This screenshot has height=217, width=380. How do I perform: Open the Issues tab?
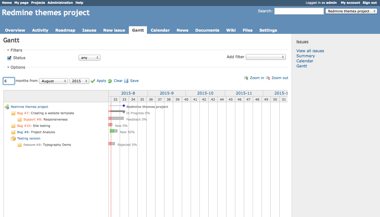coord(89,30)
